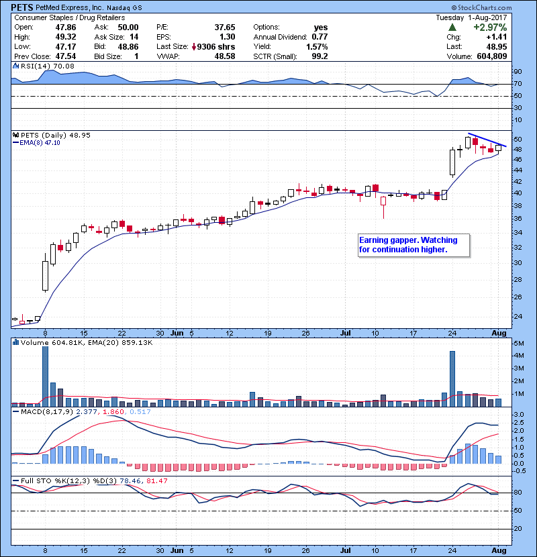This screenshot has width=537, height=557.
Task: Click the EPS value 1.30
Action: (x=227, y=37)
